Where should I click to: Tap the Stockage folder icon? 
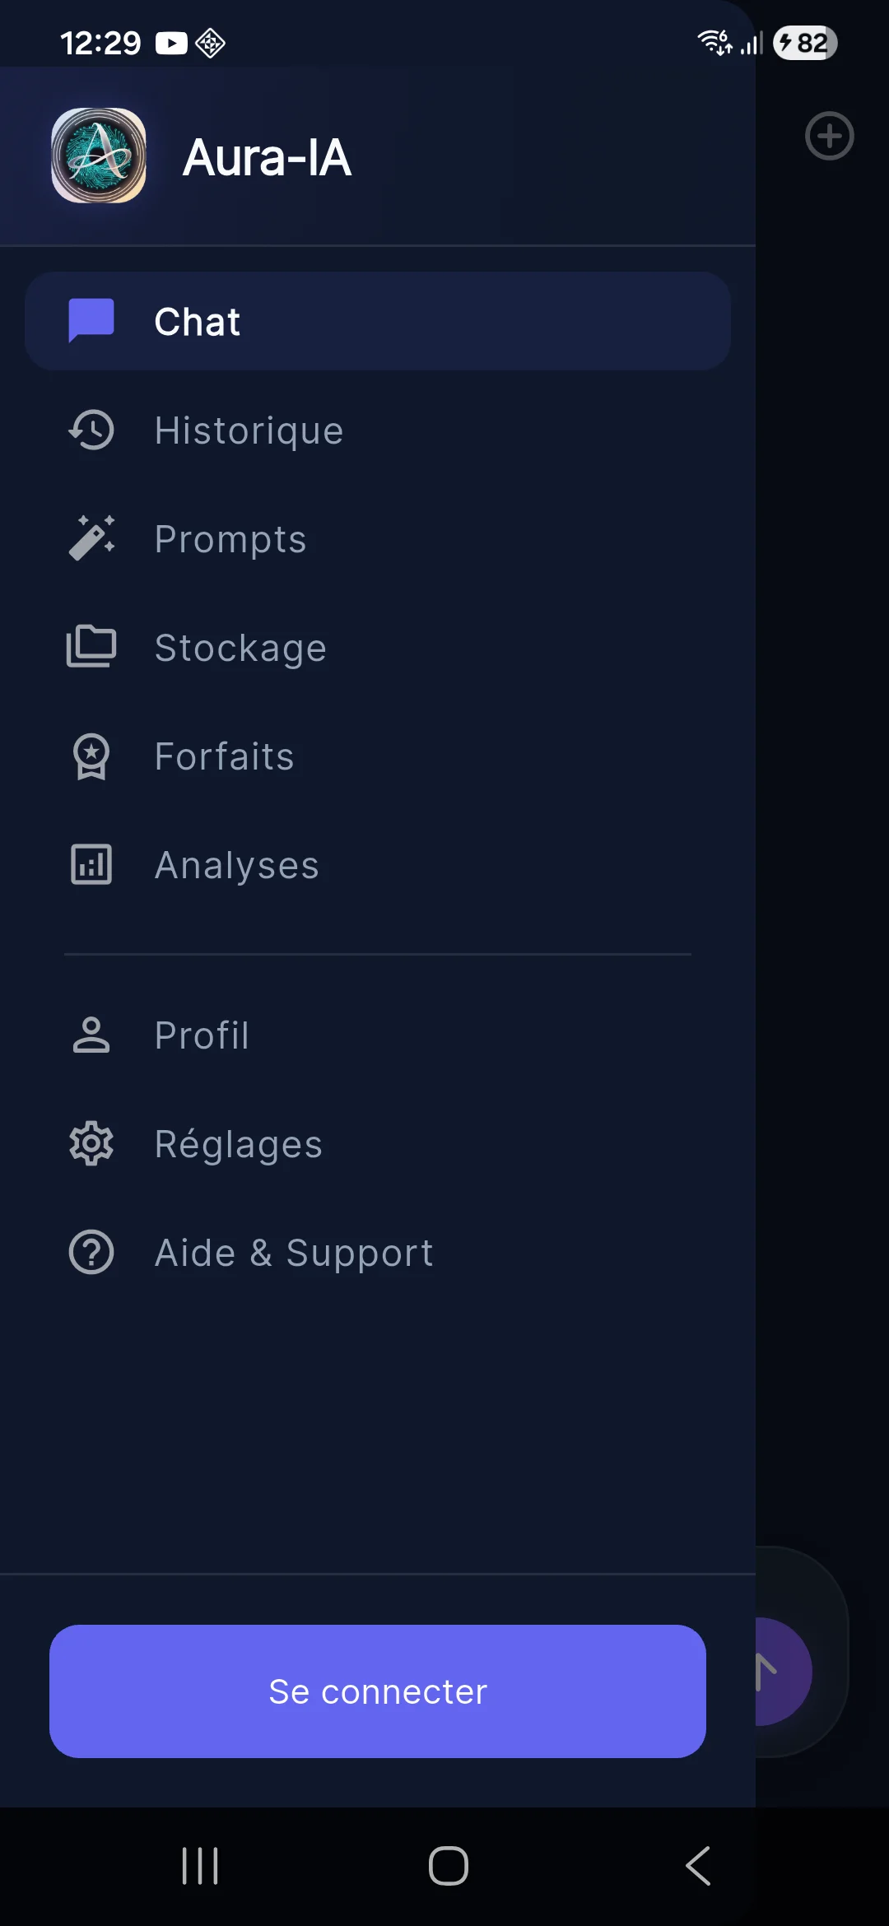coord(91,647)
